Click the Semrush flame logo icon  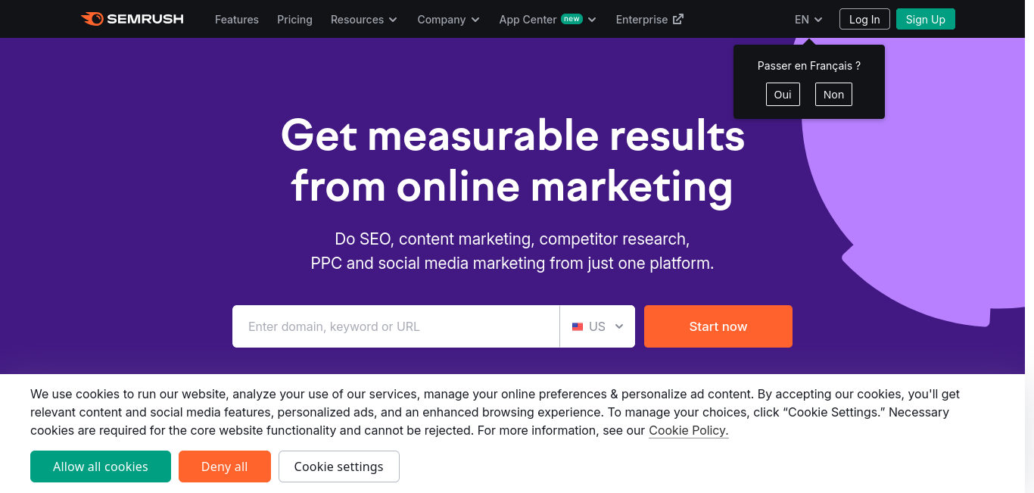click(x=92, y=19)
